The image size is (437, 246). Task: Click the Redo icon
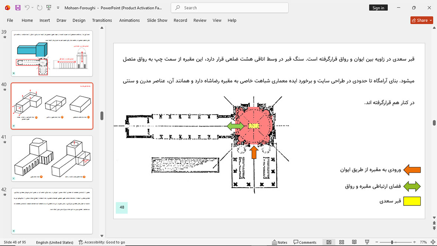39,8
